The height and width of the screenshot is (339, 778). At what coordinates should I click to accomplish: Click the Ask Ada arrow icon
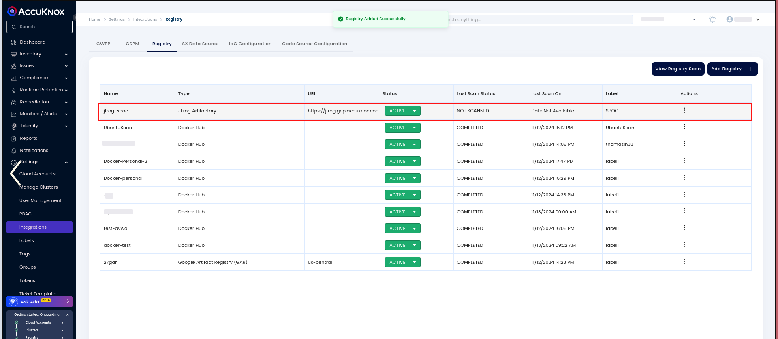[67, 301]
